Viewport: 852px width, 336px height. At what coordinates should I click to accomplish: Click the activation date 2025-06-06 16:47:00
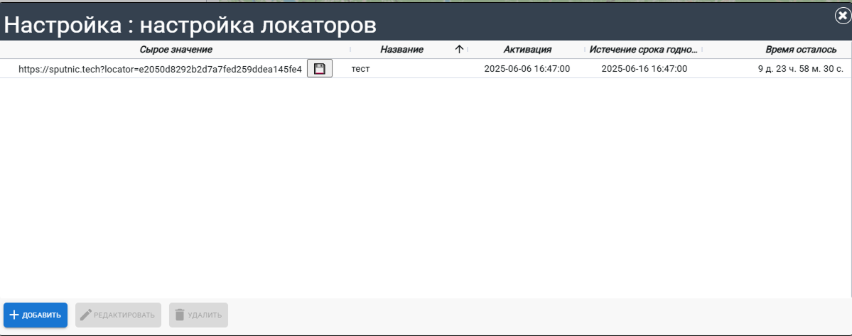pyautogui.click(x=527, y=69)
